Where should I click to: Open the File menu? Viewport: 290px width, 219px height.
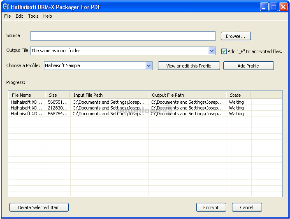tap(7, 16)
